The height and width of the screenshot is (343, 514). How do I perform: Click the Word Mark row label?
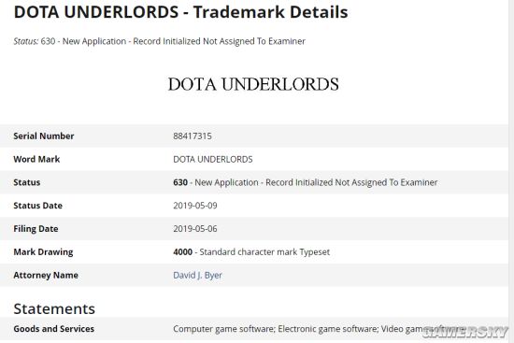(36, 160)
